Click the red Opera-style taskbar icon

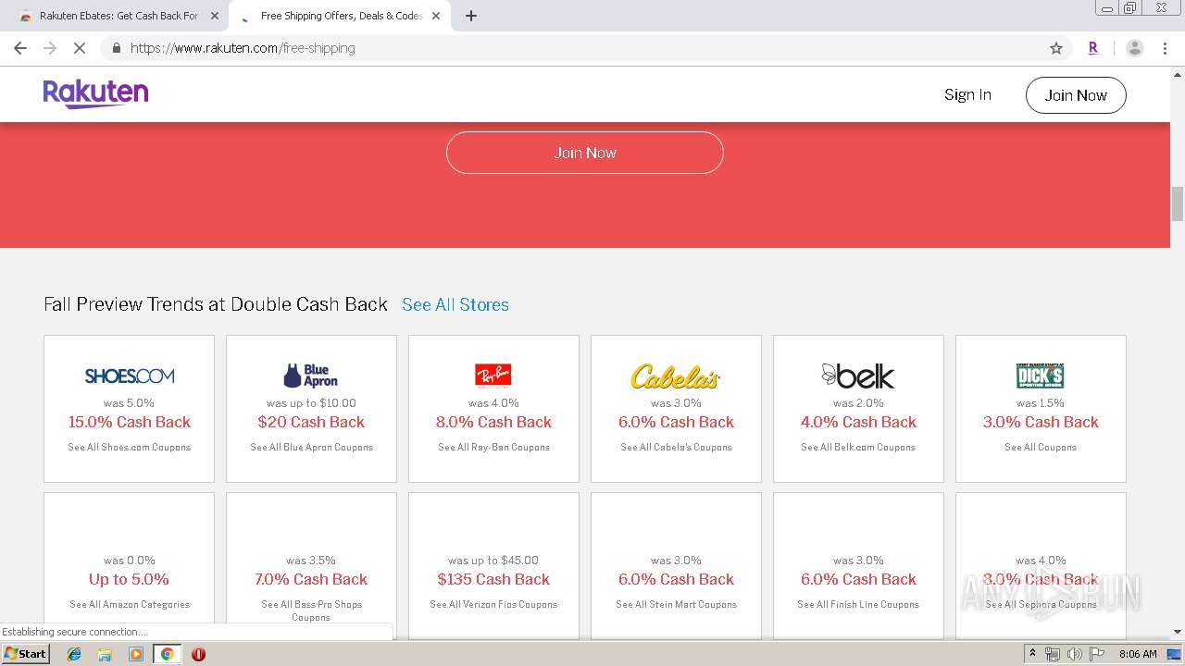[x=198, y=654]
